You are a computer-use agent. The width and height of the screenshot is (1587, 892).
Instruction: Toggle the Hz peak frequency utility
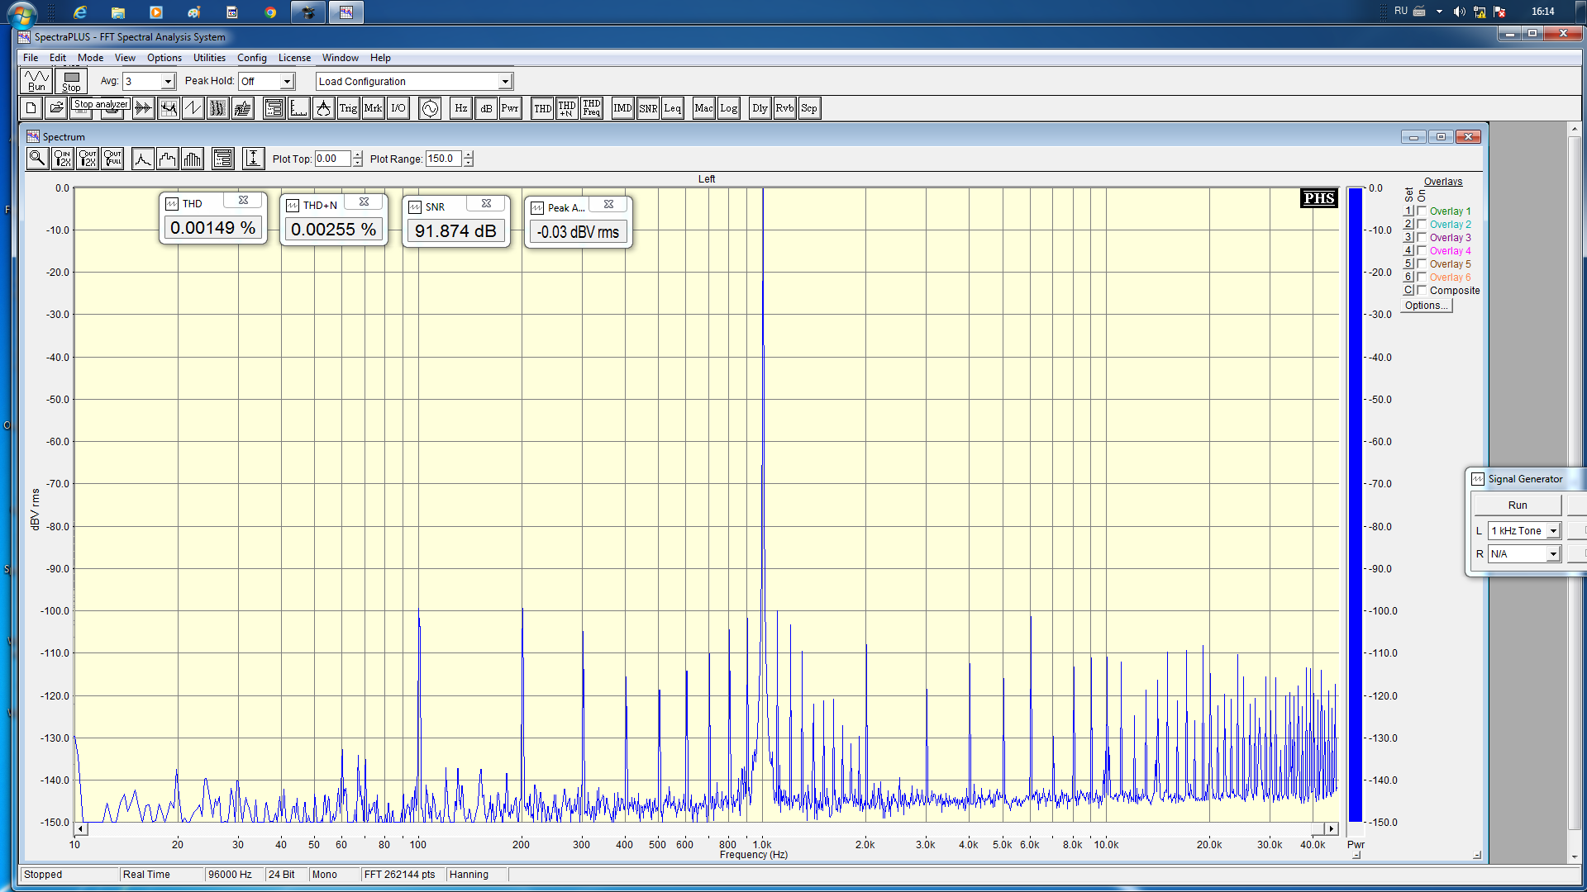coord(461,108)
